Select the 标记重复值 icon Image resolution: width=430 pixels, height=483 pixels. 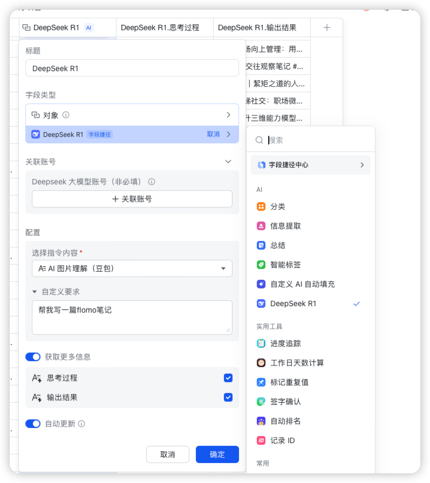click(x=261, y=382)
